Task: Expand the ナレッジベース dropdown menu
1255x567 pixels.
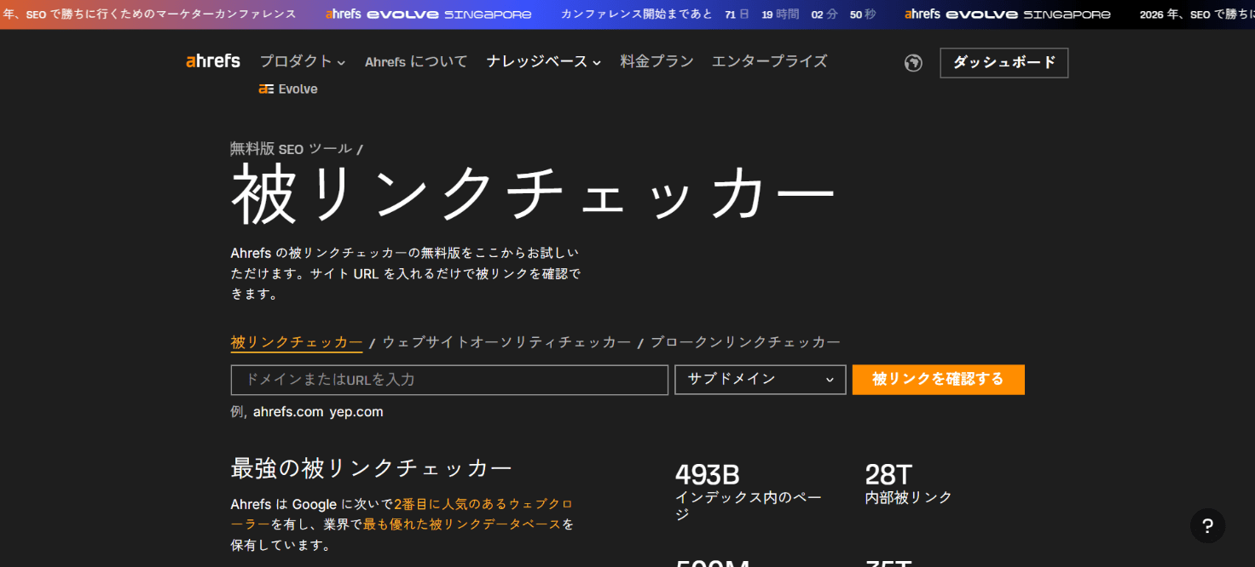Action: point(544,61)
